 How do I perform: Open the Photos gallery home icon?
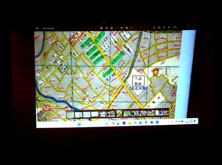coord(37,28)
